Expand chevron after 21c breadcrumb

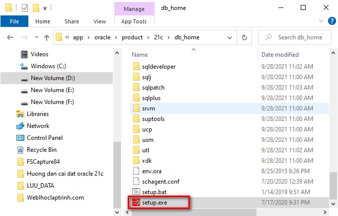click(x=169, y=37)
